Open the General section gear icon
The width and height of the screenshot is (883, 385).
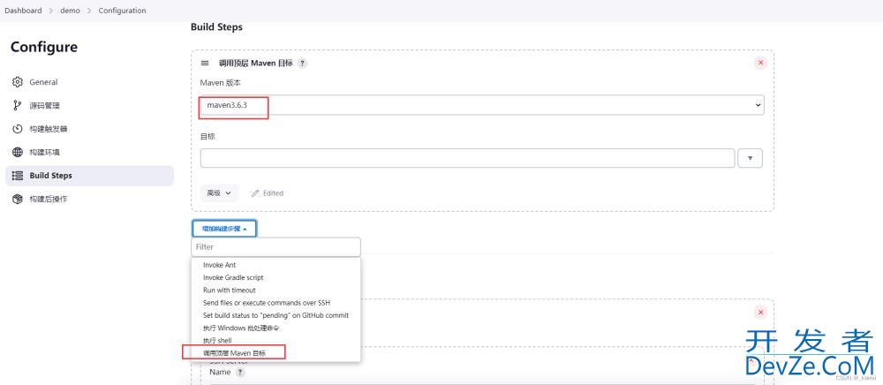coord(17,82)
